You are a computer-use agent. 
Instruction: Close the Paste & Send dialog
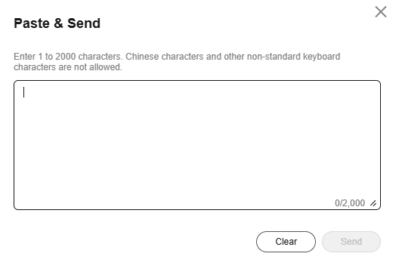381,11
